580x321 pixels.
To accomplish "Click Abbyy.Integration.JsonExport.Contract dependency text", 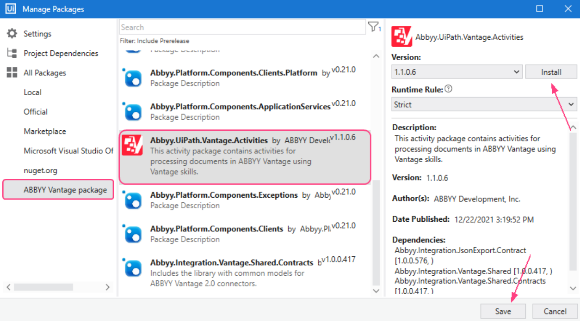I will click(460, 250).
